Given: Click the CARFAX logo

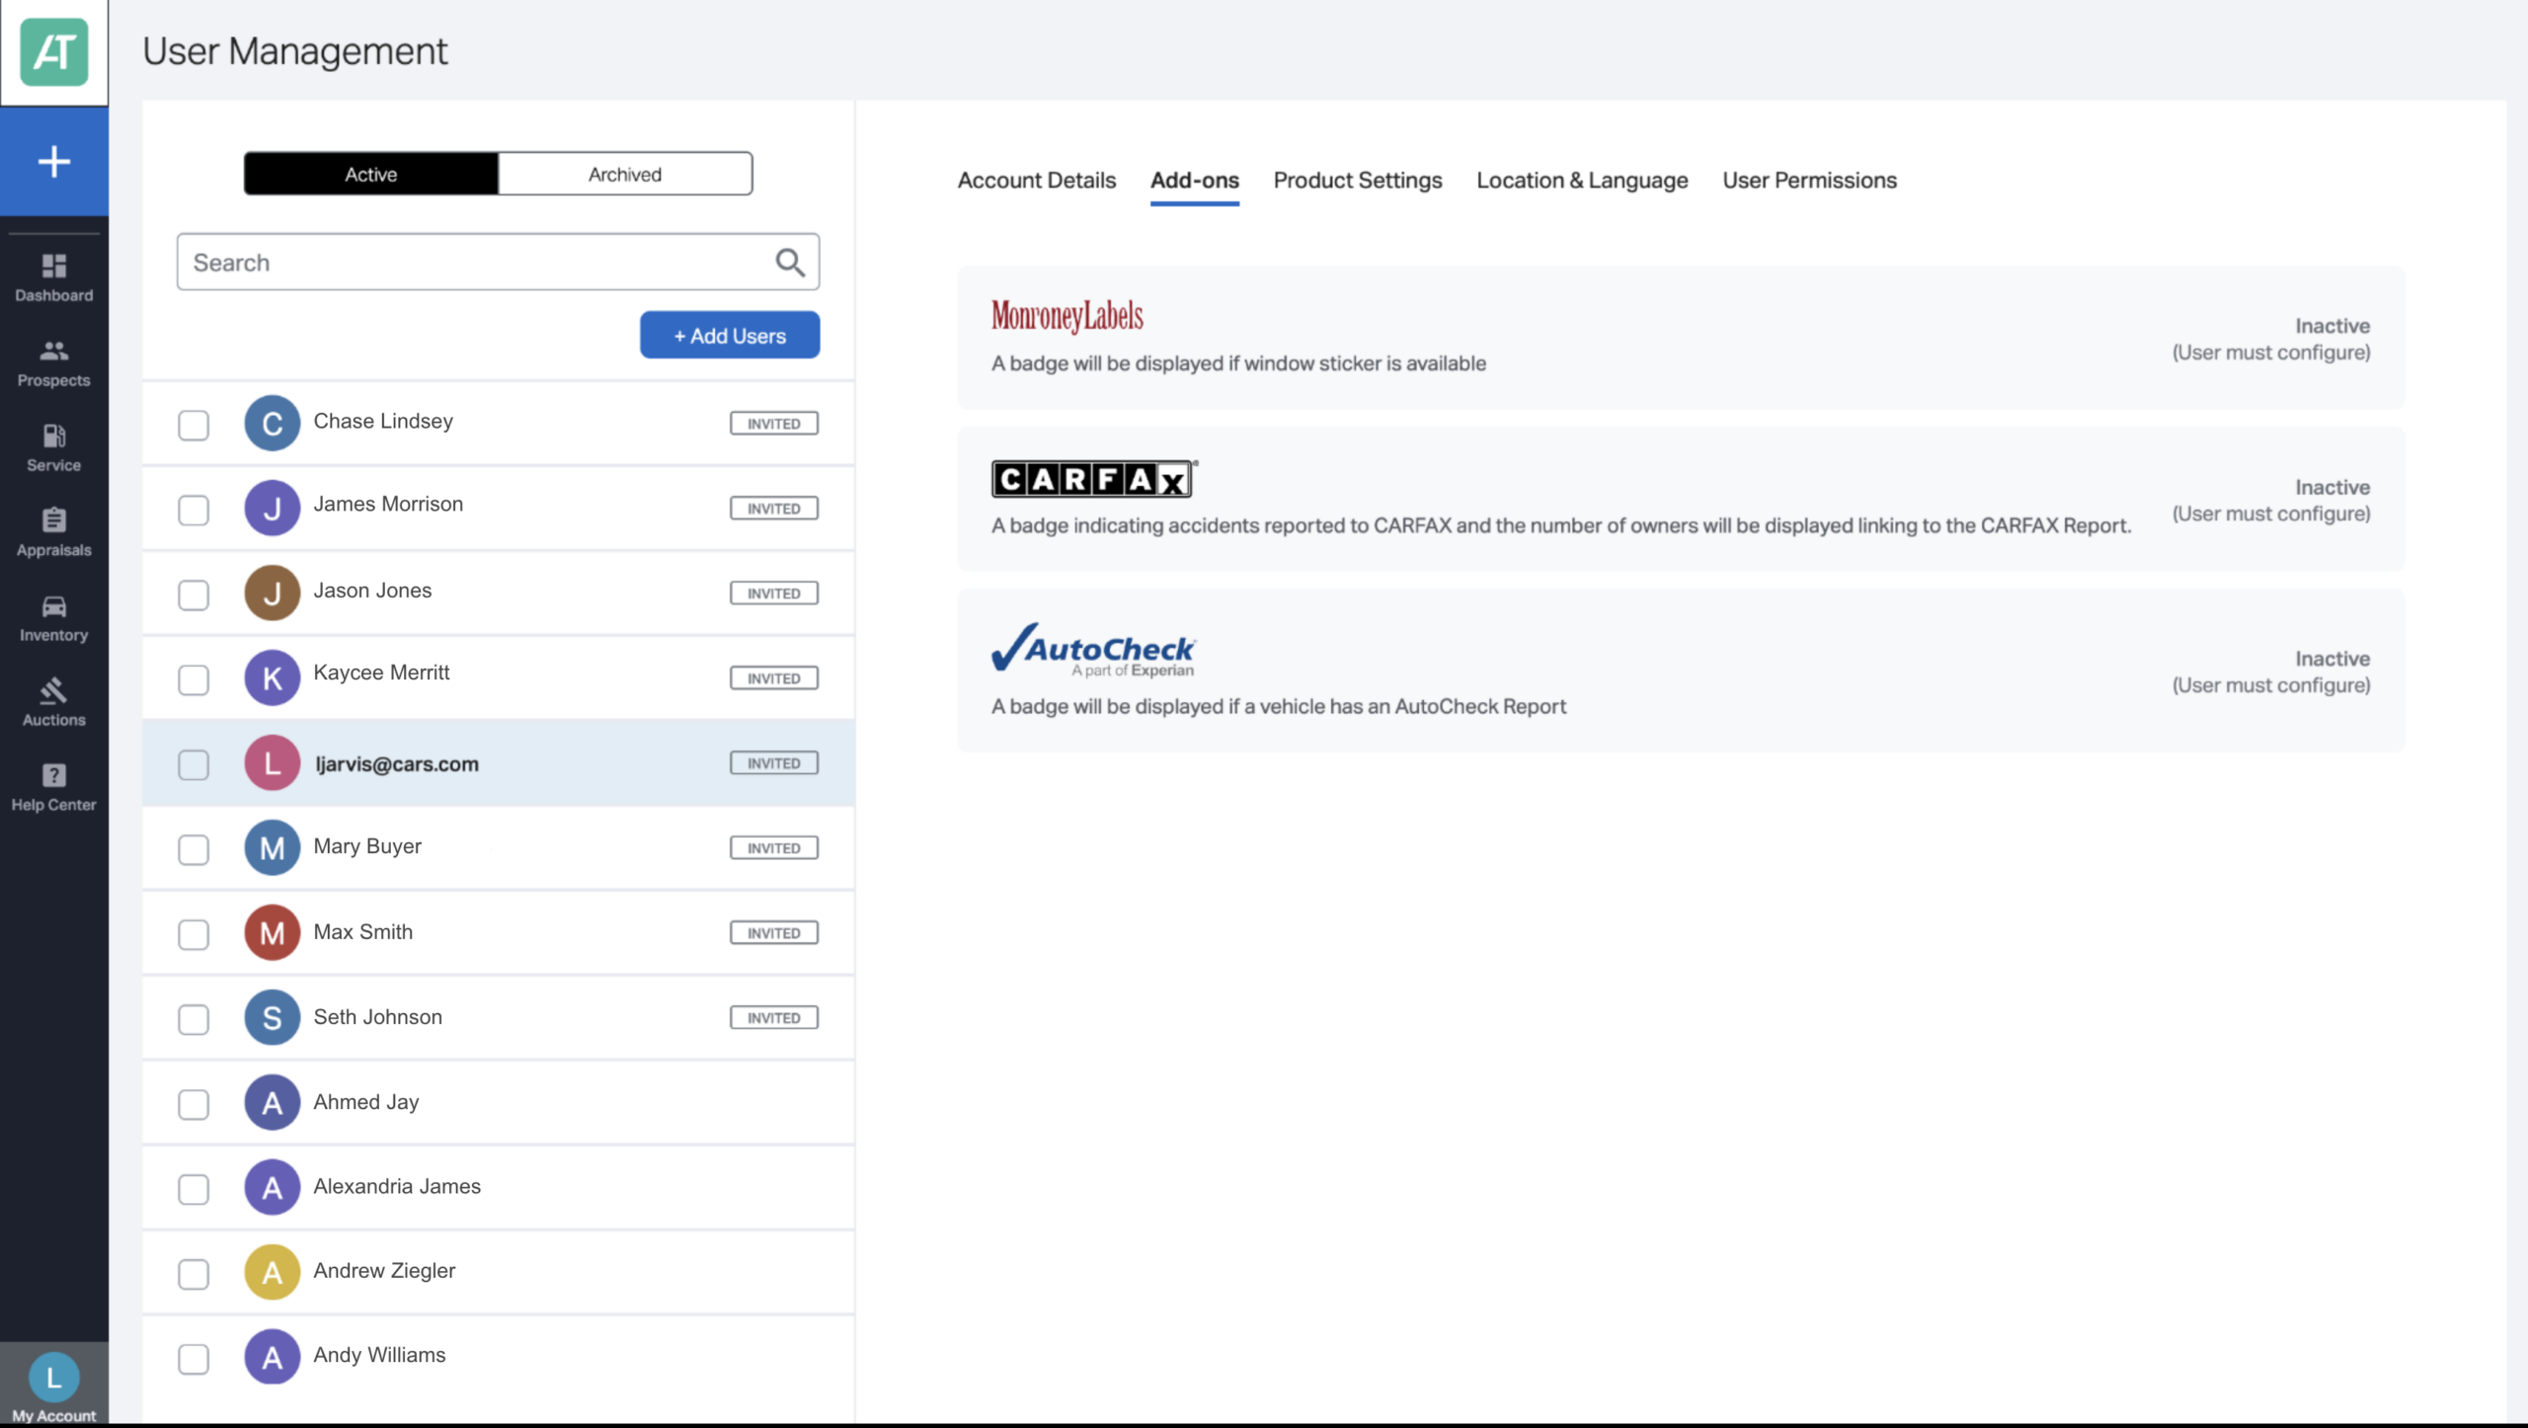Looking at the screenshot, I should 1094,479.
